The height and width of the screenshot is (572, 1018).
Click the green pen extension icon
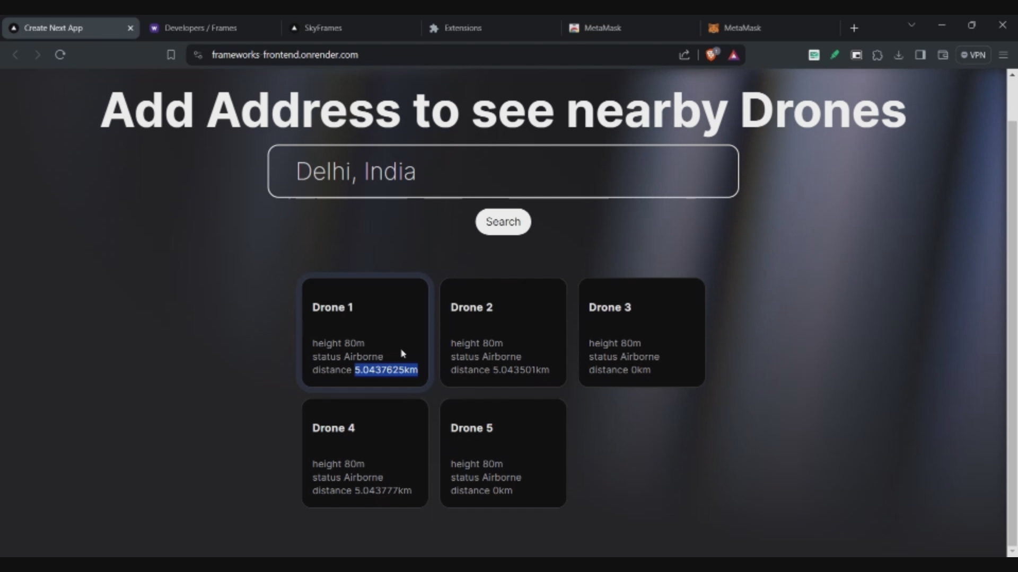point(835,55)
